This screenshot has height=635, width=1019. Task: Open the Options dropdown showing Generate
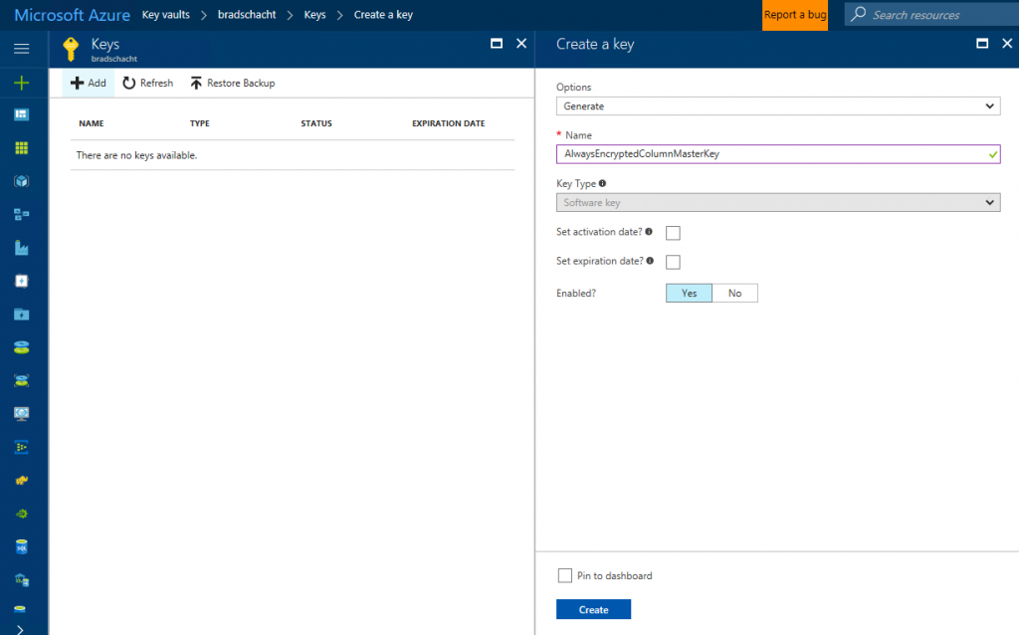pyautogui.click(x=778, y=106)
